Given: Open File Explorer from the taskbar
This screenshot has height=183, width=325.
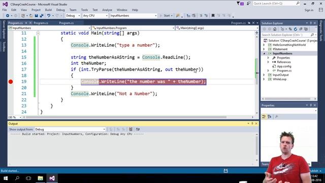Looking at the screenshot, I should coord(41,178).
